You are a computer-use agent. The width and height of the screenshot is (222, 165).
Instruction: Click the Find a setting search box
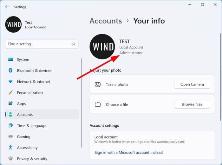[42, 44]
